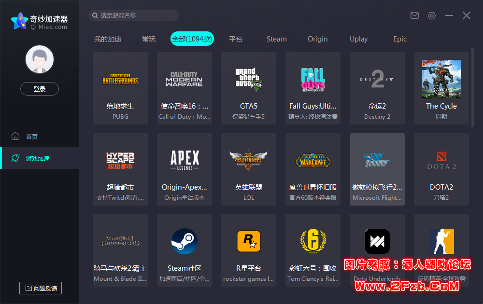Click the 问题反馈 feedback button
Screen dimensions: 483x304
[41, 288]
